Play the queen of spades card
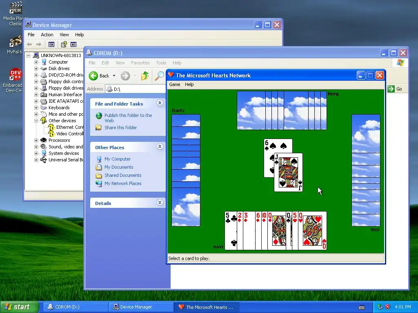The height and width of the screenshot is (313, 418). pyautogui.click(x=289, y=231)
